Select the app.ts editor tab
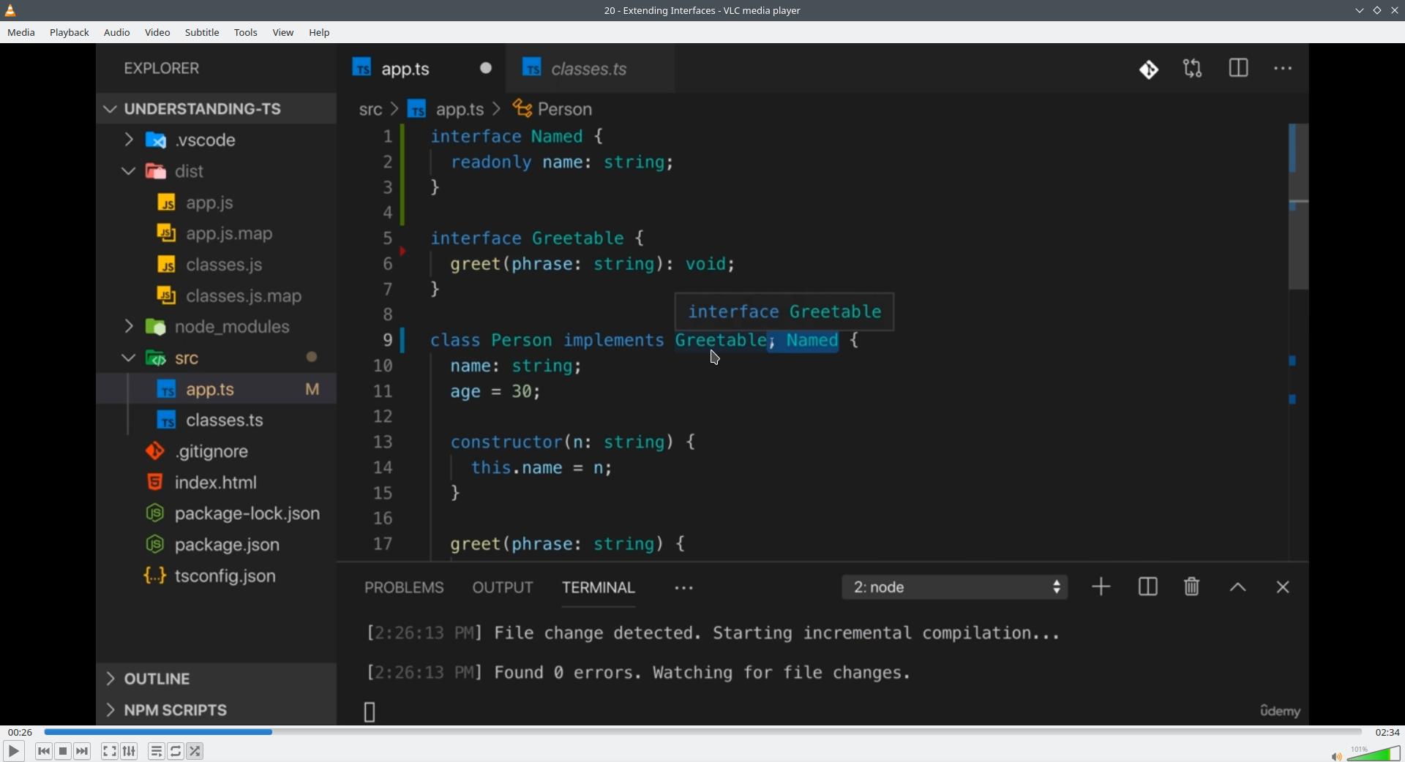 [421, 69]
